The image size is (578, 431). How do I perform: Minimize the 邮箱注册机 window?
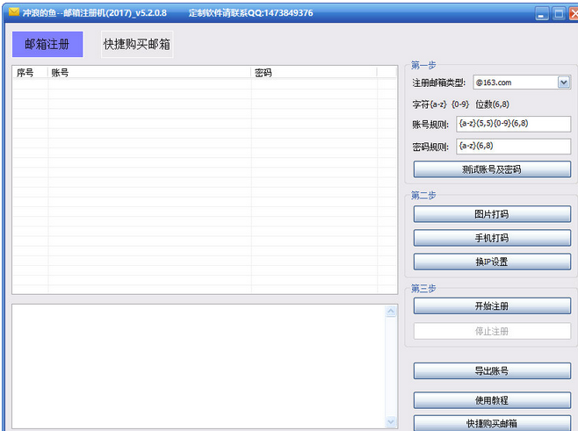coord(541,14)
